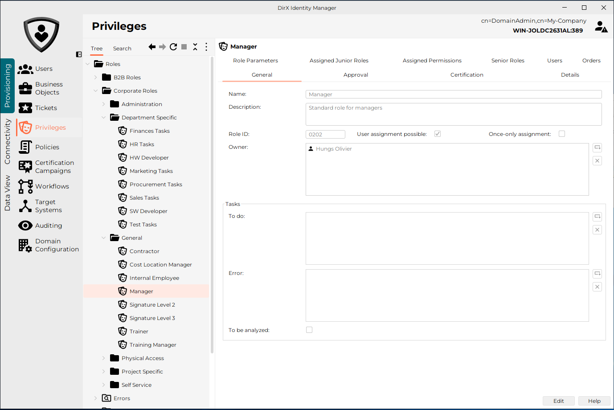
Task: Collapse the sidebar panel toggle icon
Action: [79, 54]
